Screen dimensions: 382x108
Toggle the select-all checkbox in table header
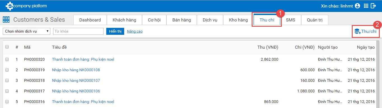(x=7, y=47)
